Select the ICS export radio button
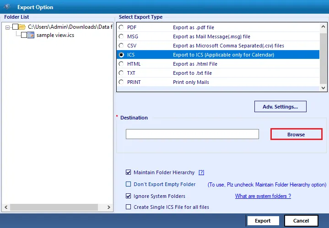Viewport: 329px width, 228px height. [121, 55]
